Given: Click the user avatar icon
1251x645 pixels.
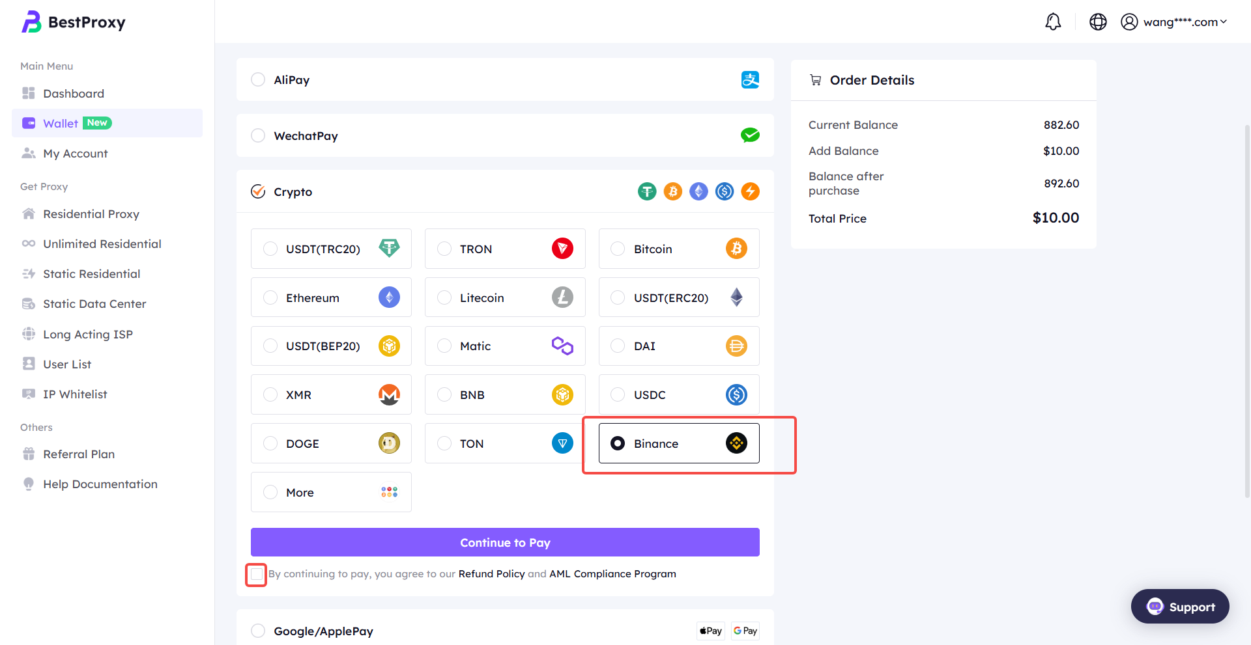Looking at the screenshot, I should click(1129, 22).
